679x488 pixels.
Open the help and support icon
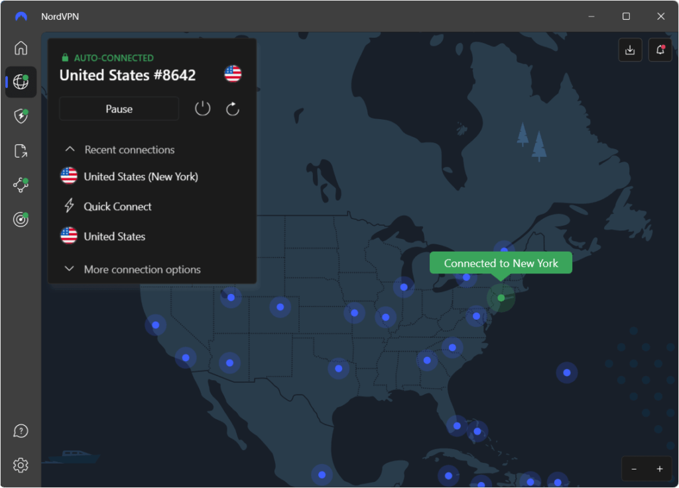click(x=21, y=431)
